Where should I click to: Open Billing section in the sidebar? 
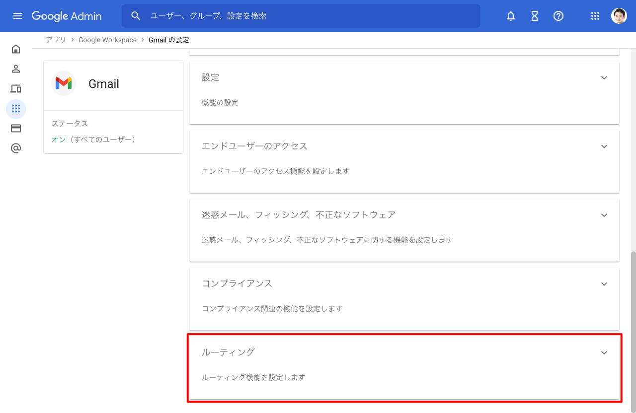click(x=16, y=129)
